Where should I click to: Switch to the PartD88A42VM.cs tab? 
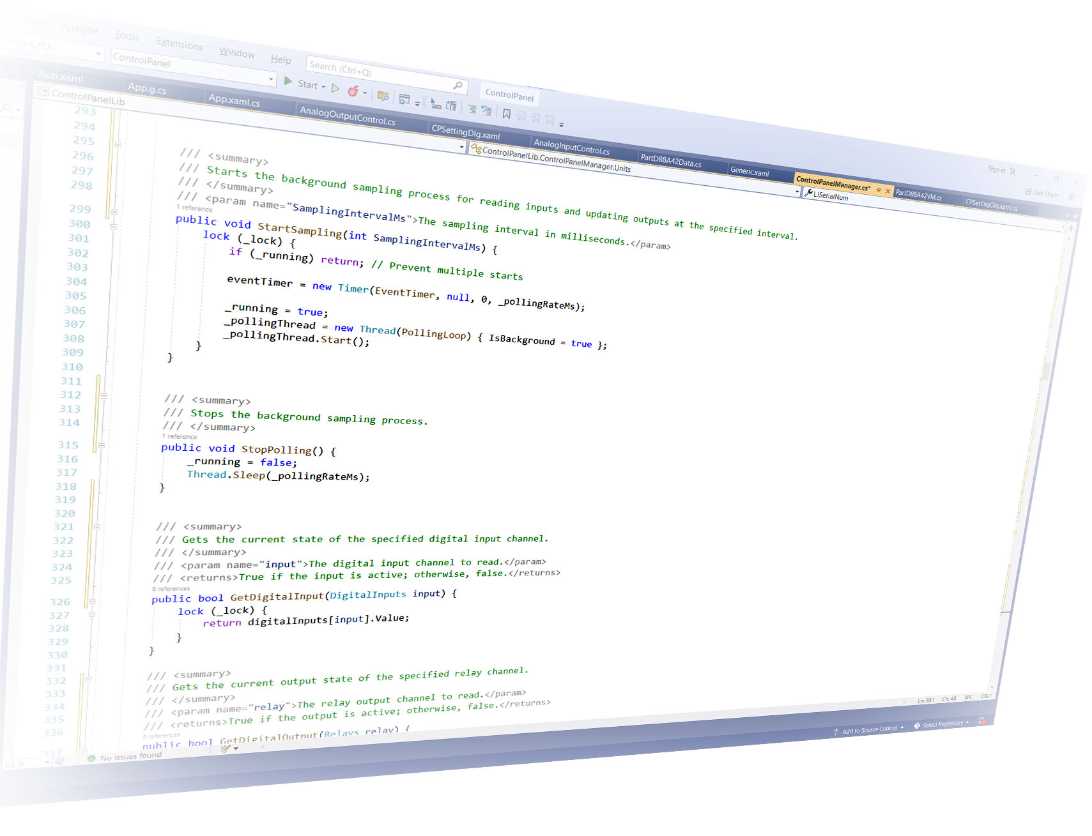tap(919, 195)
